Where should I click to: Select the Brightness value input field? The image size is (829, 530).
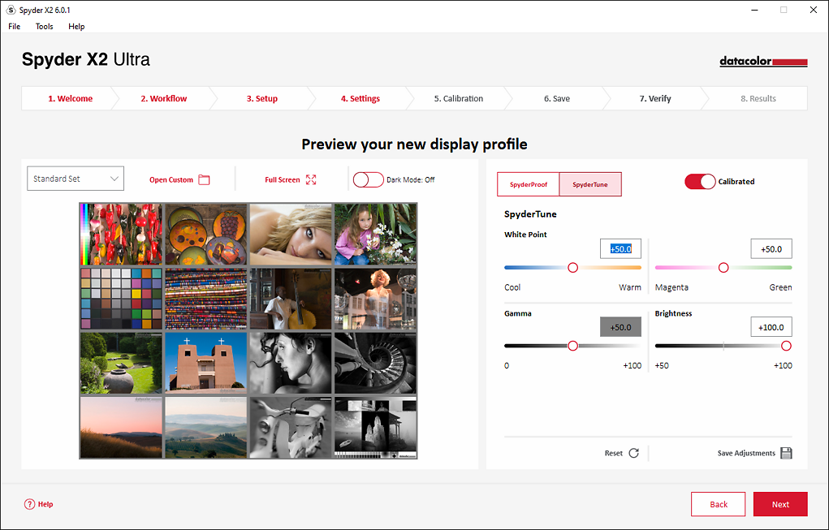(771, 327)
